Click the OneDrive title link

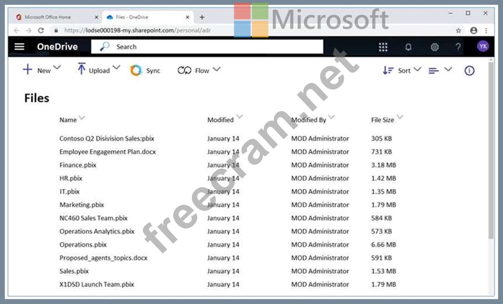click(57, 47)
